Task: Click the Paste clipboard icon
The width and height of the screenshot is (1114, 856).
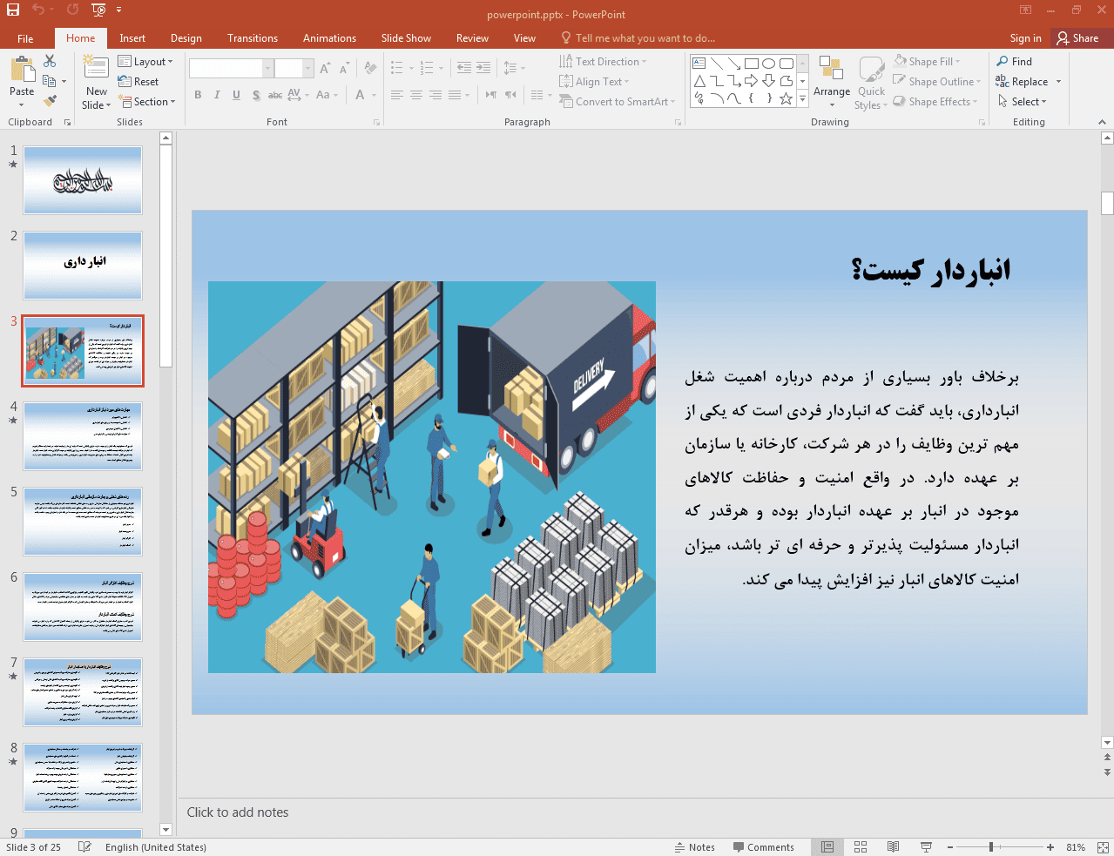Action: tap(22, 71)
